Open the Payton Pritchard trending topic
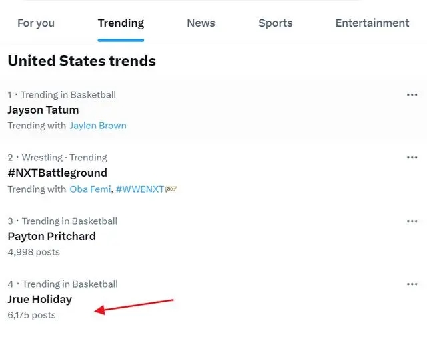This screenshot has width=427, height=339. point(52,237)
